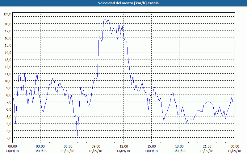247x154 pixels.
Task: Click the chart title 'Velocidad del viento [km/h] escala'
Action: 128,3
